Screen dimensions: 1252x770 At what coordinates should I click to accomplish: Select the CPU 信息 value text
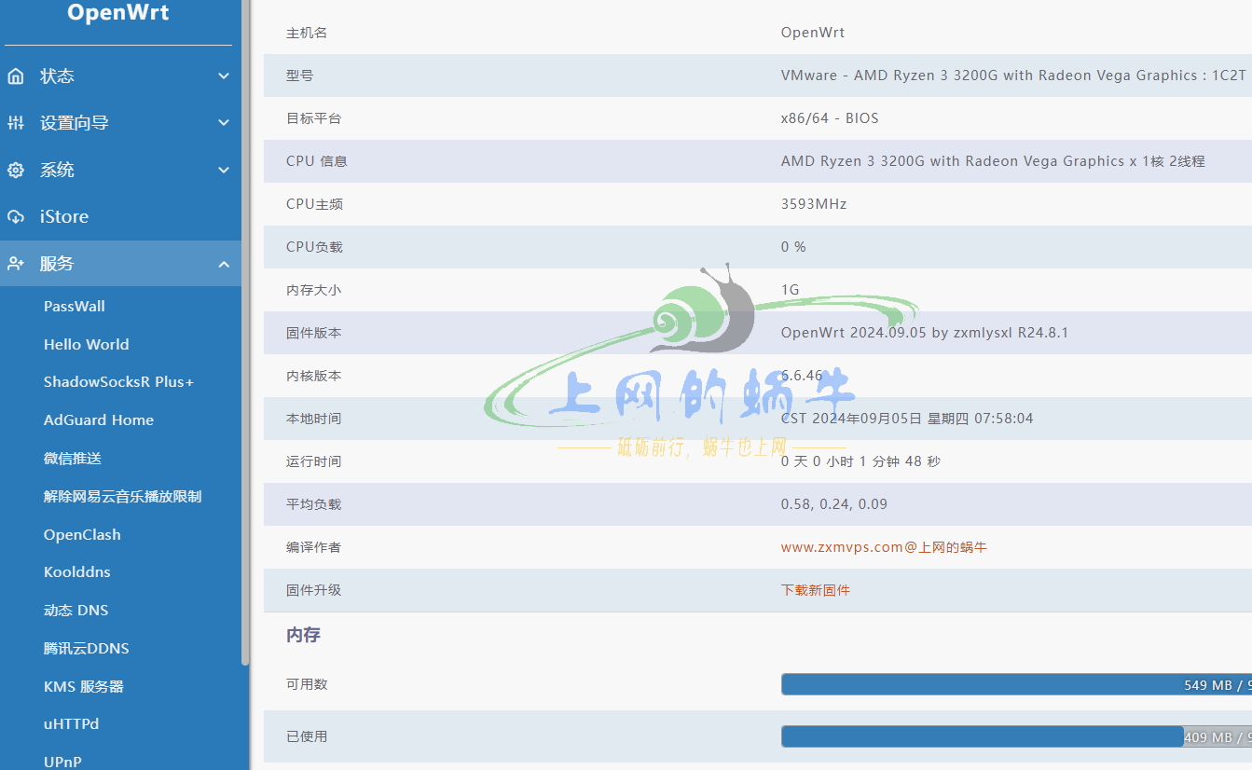point(993,161)
